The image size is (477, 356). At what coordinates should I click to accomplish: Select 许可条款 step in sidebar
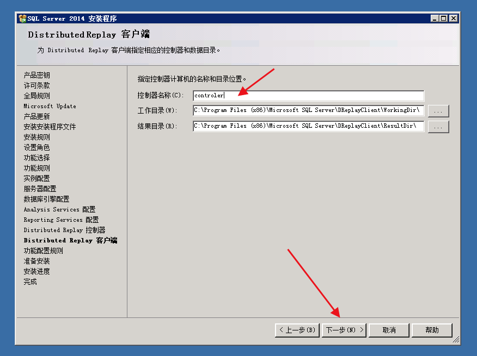tap(36, 85)
